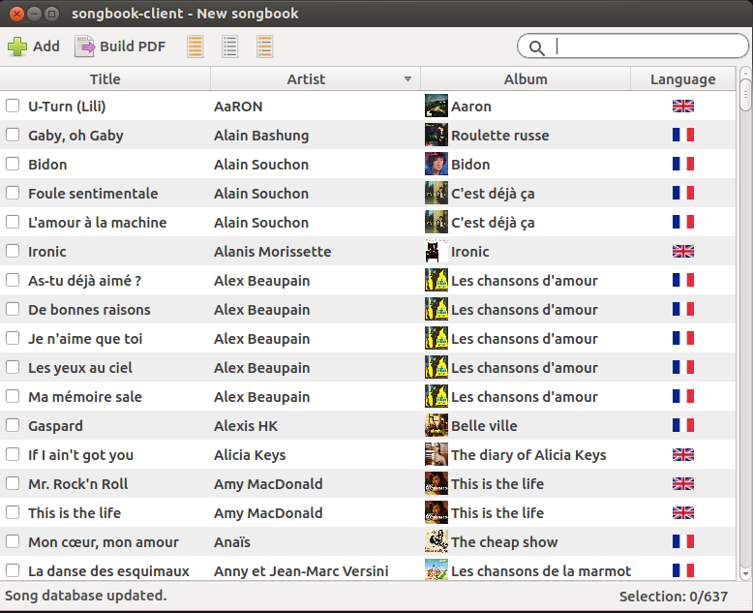Click the artist name AaRON
This screenshot has width=753, height=613.
click(x=238, y=107)
